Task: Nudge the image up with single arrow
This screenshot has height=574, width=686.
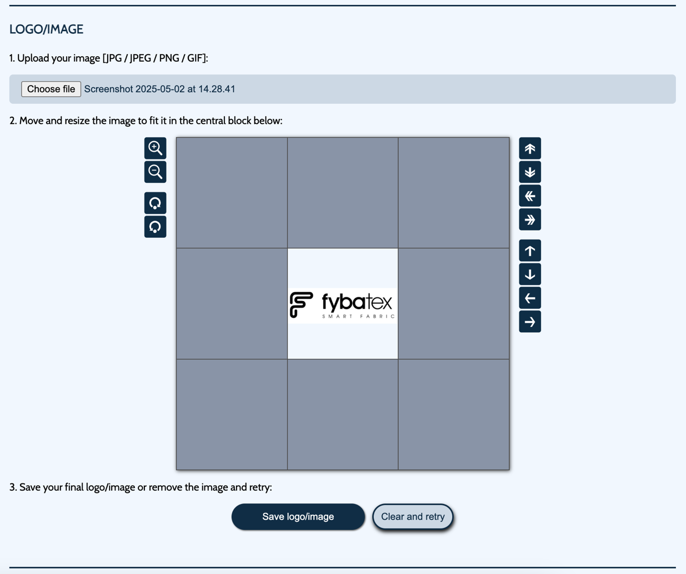Action: point(530,251)
